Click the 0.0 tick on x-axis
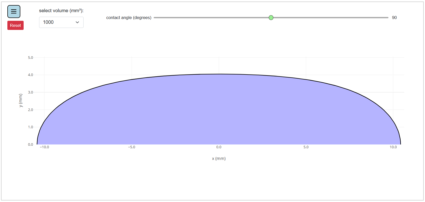The image size is (425, 202). [x=219, y=147]
